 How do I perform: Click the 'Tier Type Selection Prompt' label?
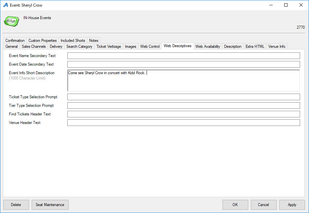[31, 106]
